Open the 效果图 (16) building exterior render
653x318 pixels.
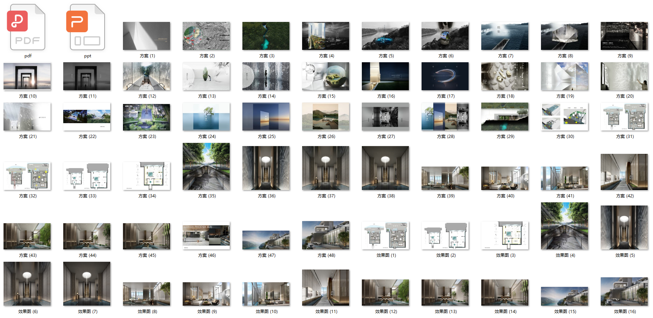(x=624, y=291)
